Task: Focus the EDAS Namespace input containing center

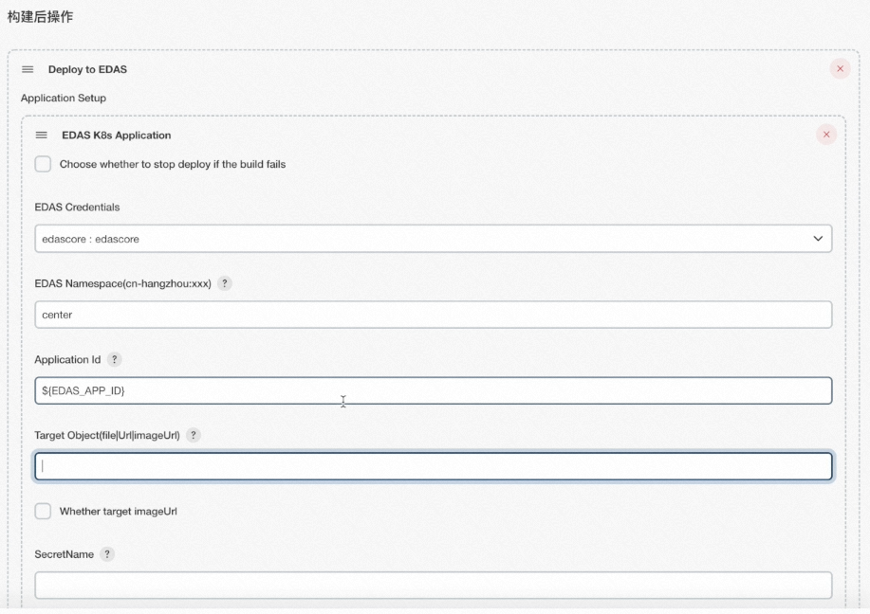Action: [434, 315]
